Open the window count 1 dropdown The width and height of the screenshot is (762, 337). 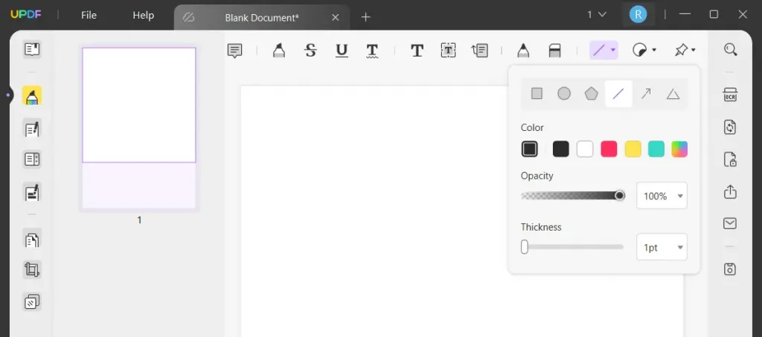point(596,15)
